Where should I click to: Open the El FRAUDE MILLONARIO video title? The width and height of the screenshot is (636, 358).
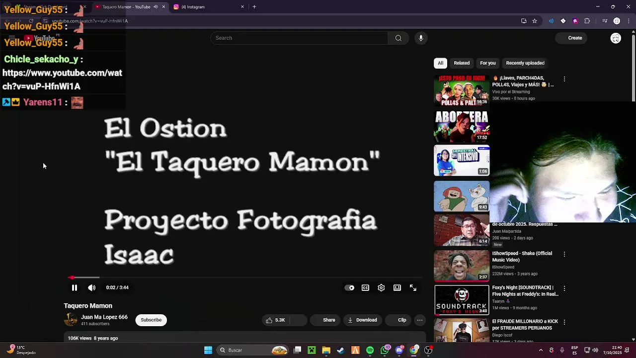[x=525, y=325]
